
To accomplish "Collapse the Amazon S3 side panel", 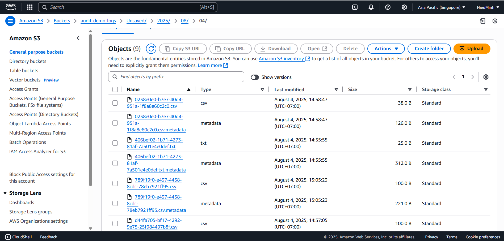I will point(78,38).
